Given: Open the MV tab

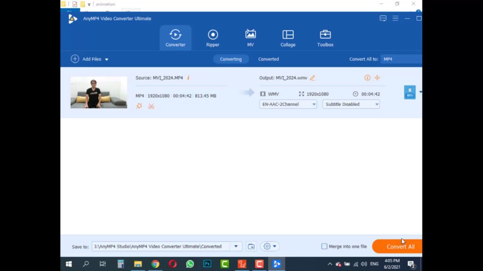Looking at the screenshot, I should click(x=250, y=38).
